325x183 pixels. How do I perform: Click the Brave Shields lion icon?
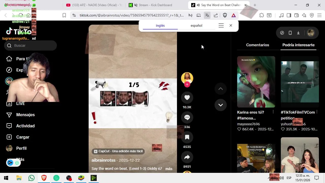point(225,15)
